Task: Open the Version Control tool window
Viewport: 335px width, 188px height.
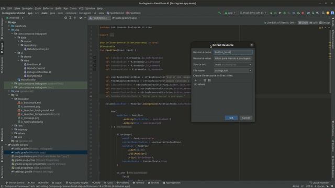Action: (15, 183)
